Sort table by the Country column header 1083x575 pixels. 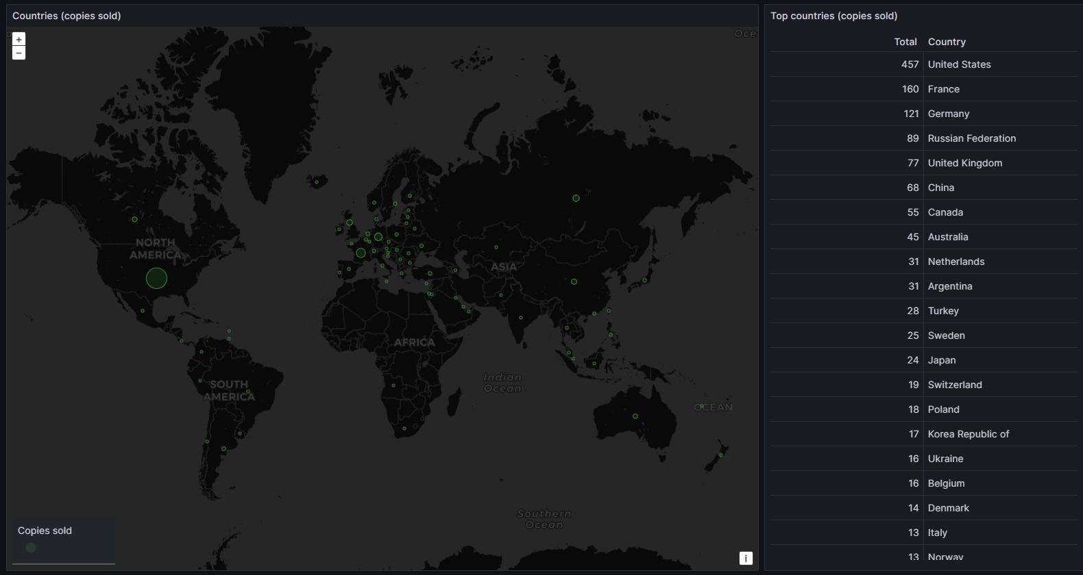coord(947,42)
